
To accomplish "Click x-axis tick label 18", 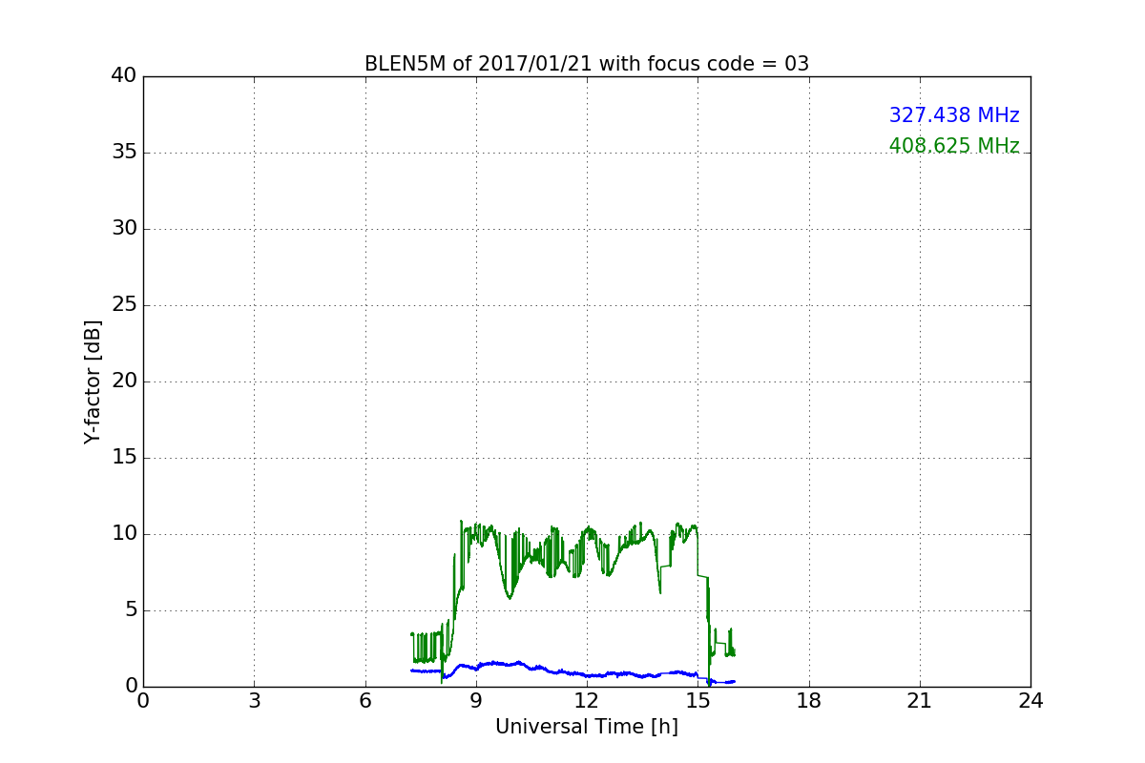I will click(809, 701).
